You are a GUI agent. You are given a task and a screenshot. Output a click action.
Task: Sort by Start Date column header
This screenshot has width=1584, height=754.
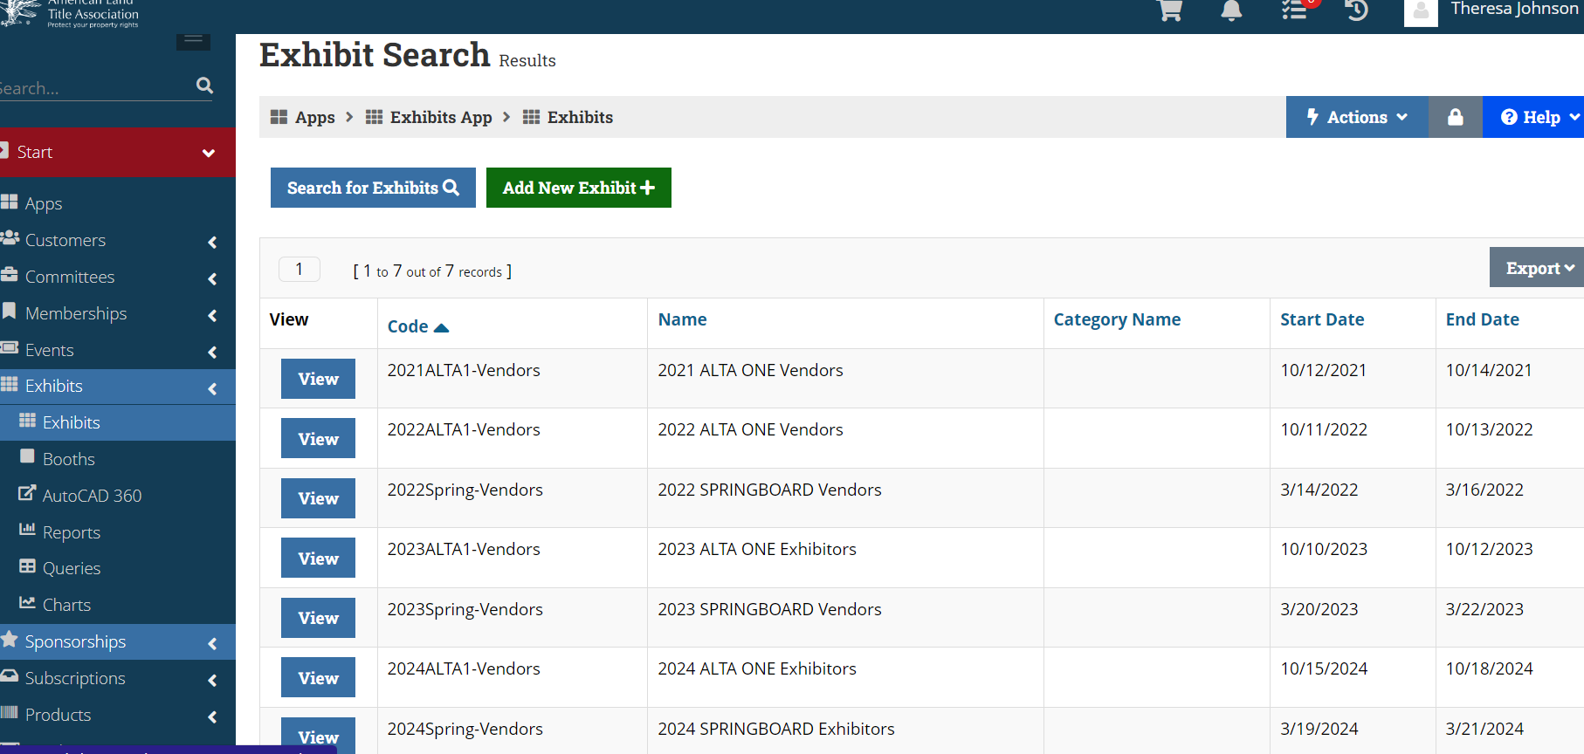1322,319
